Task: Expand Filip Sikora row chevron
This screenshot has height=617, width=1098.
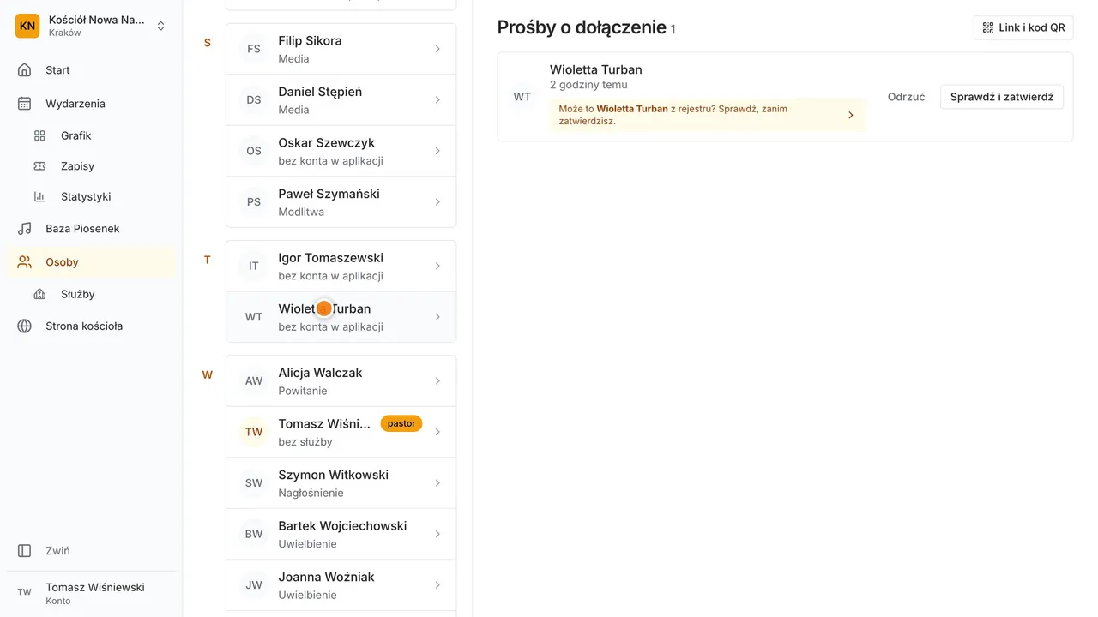Action: (x=437, y=49)
